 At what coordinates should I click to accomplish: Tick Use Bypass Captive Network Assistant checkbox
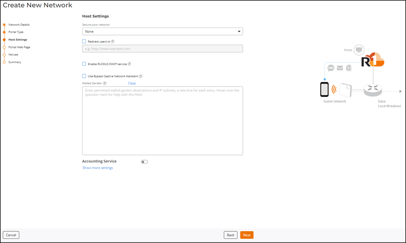pyautogui.click(x=84, y=76)
